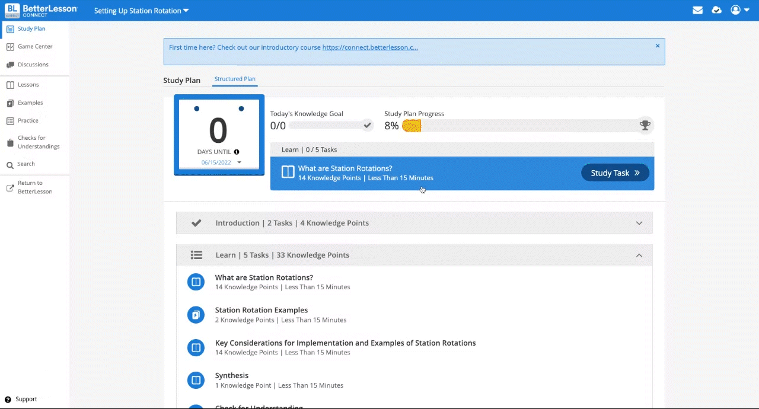The height and width of the screenshot is (409, 759).
Task: Click the Practice sidebar icon
Action: (x=10, y=121)
